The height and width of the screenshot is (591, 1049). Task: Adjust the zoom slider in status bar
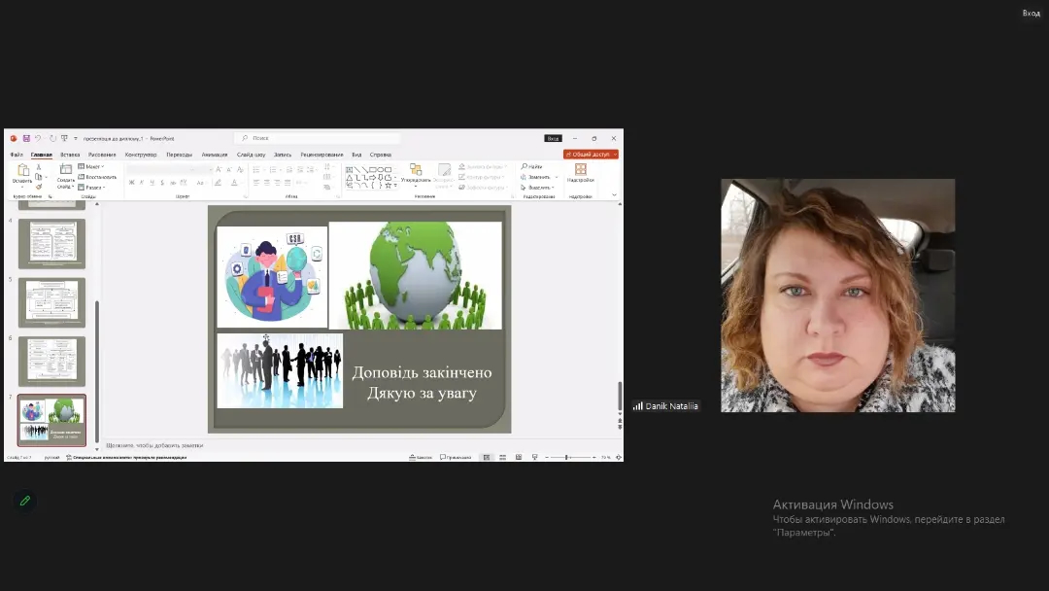[566, 457]
